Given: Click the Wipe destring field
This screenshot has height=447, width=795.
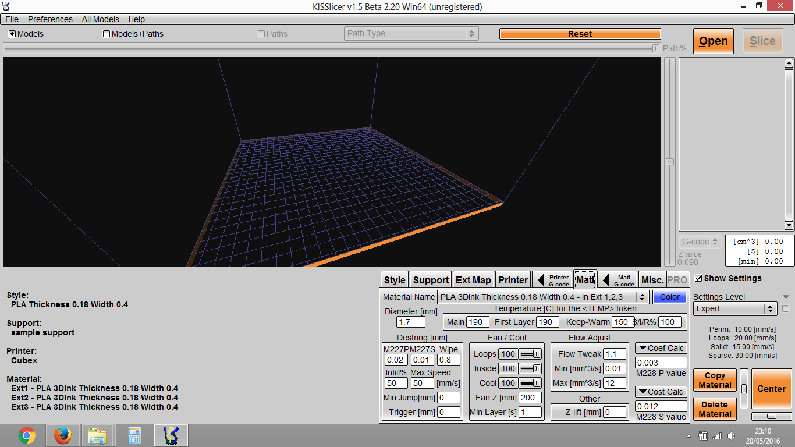Looking at the screenshot, I should [x=448, y=360].
